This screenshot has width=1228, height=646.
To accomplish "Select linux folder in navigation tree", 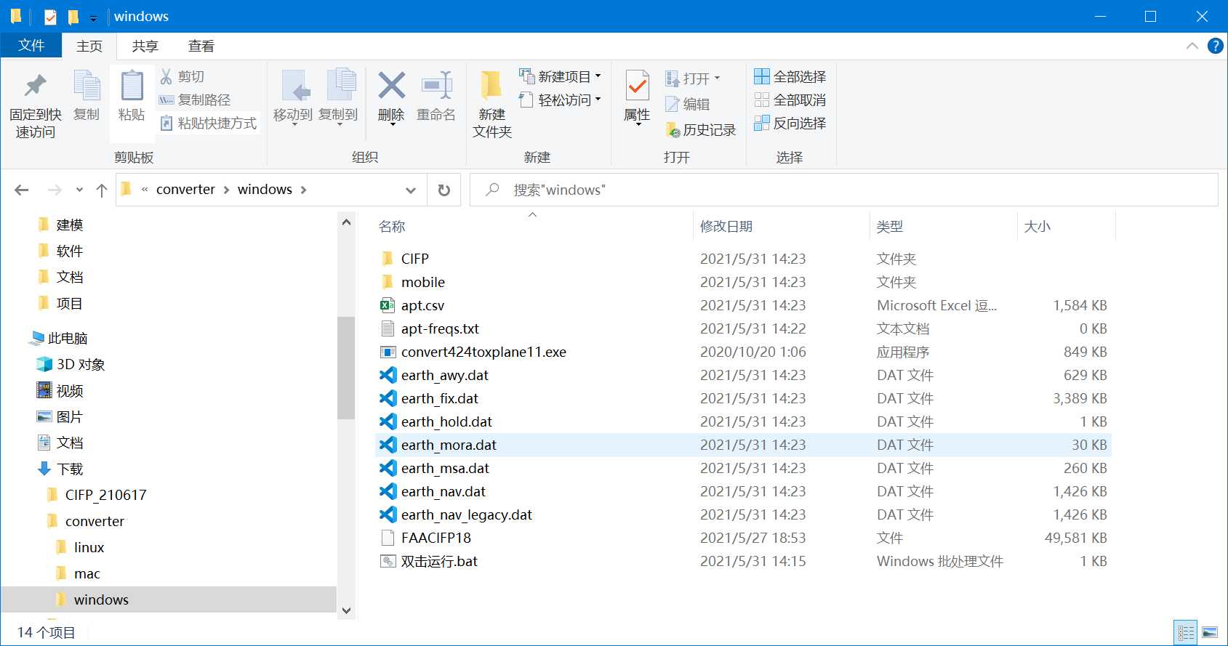I will pos(89,547).
